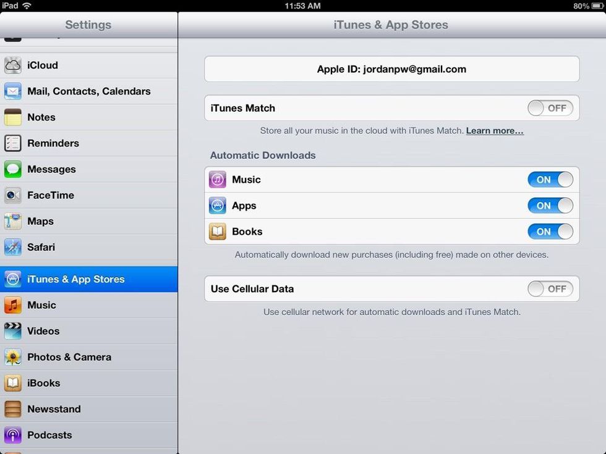Tap the iCloud icon in sidebar
The height and width of the screenshot is (454, 606).
coord(13,65)
